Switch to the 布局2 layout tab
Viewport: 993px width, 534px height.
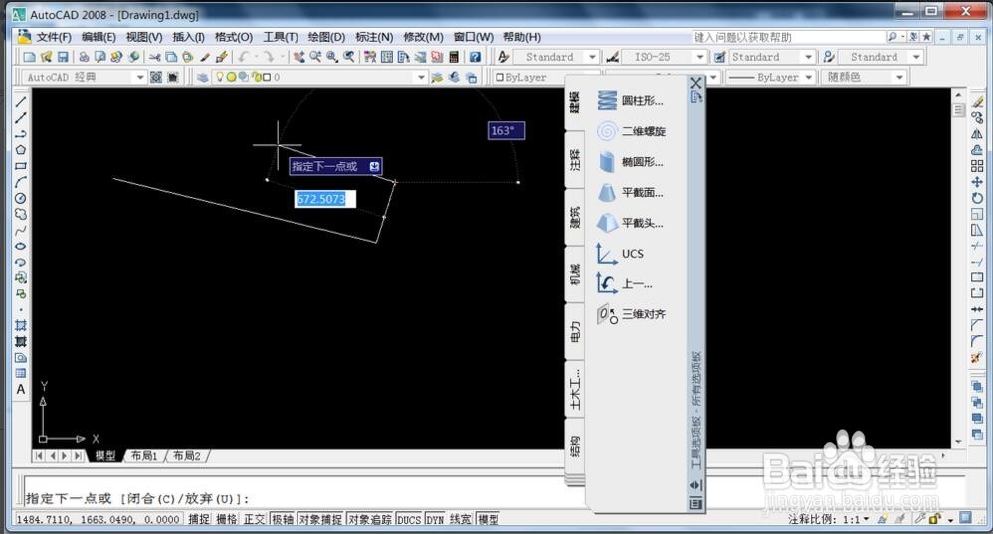(x=187, y=456)
